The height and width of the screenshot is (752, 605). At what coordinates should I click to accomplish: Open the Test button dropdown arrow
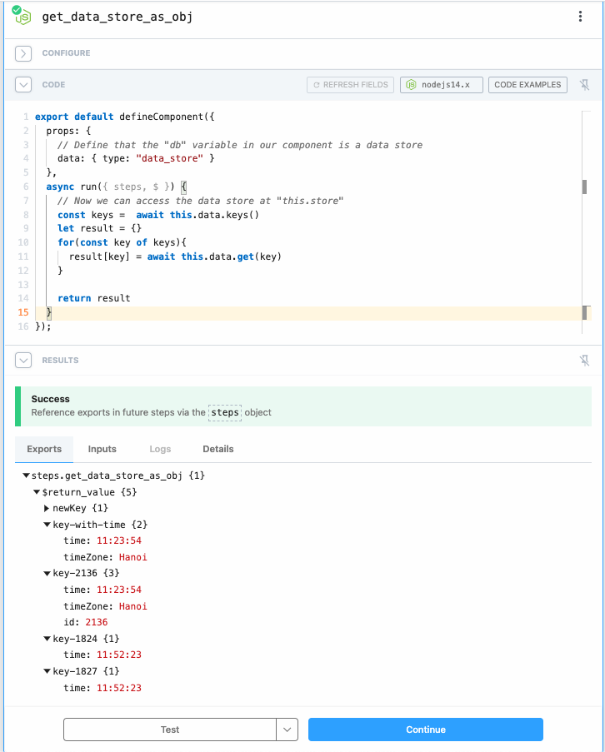click(x=287, y=729)
